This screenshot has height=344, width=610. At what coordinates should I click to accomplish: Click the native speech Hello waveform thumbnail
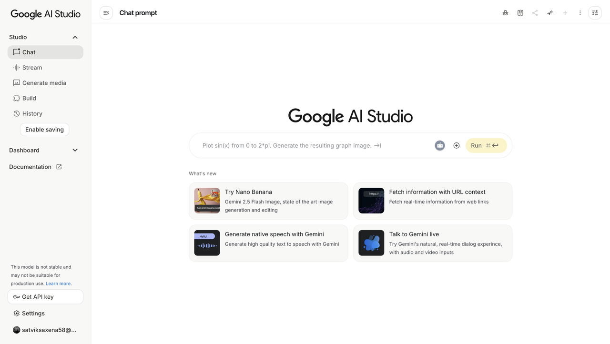pos(207,243)
